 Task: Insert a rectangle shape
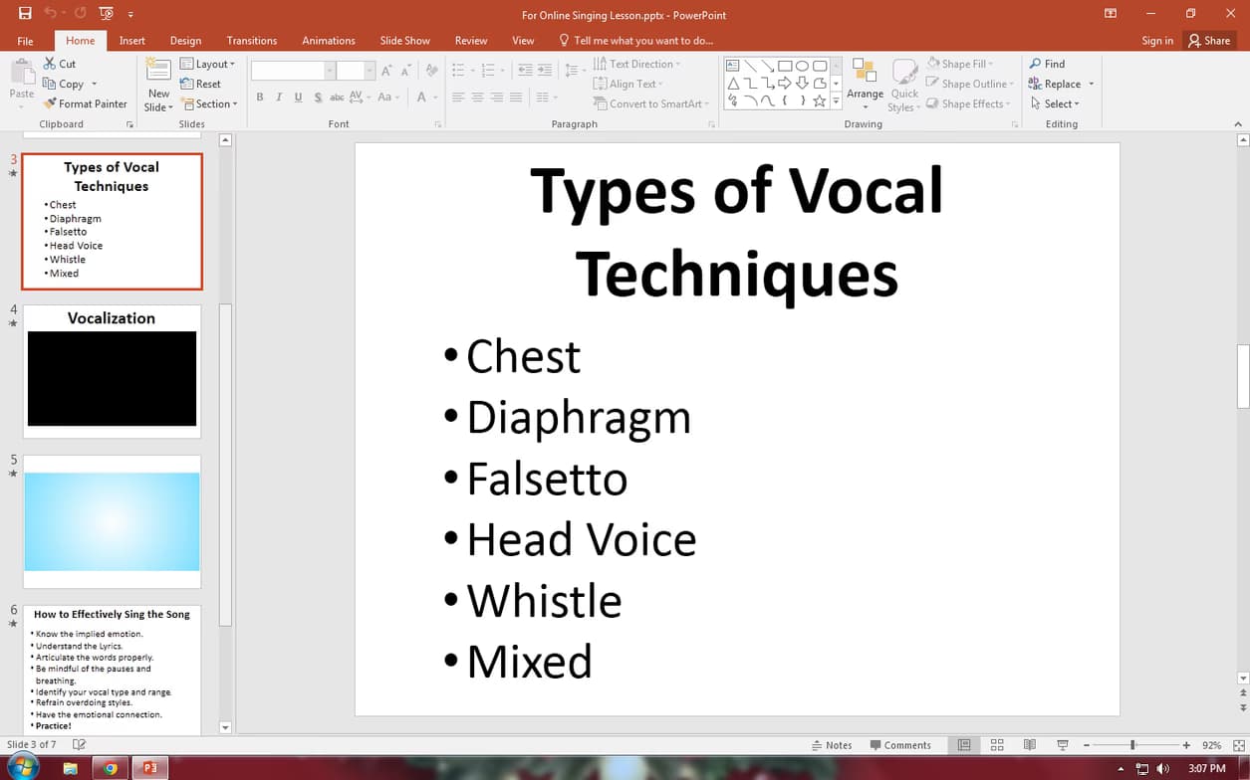click(784, 64)
